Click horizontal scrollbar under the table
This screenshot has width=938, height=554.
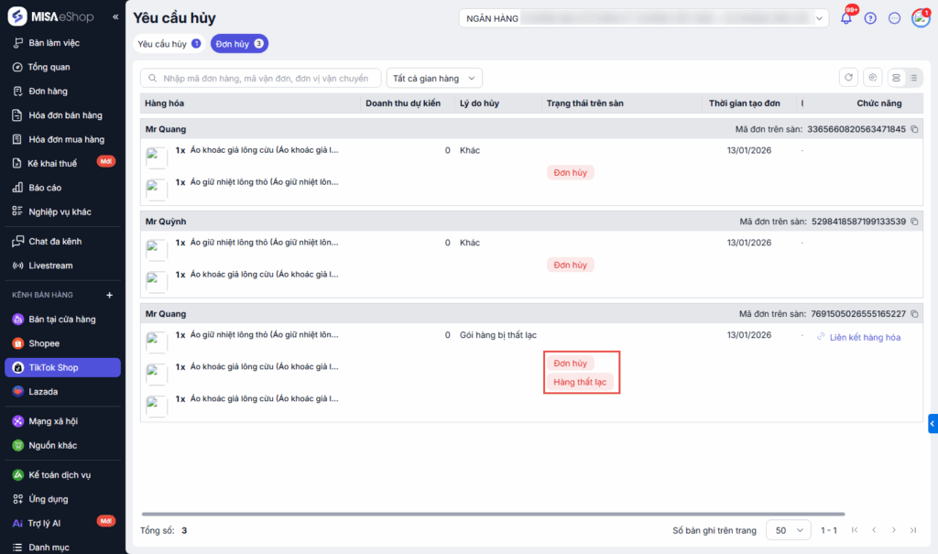point(493,514)
